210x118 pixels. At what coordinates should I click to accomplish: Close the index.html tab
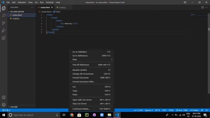pyautogui.click(x=52, y=7)
